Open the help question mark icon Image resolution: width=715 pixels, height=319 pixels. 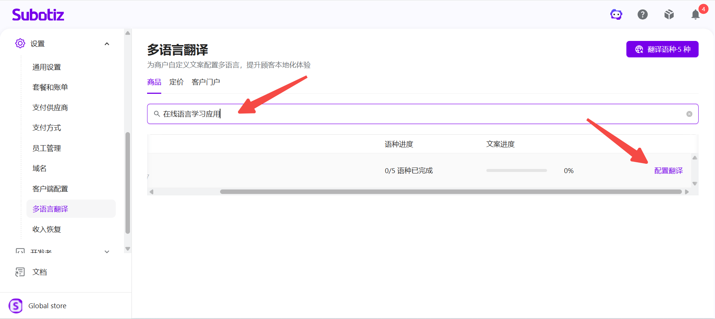[x=643, y=15]
